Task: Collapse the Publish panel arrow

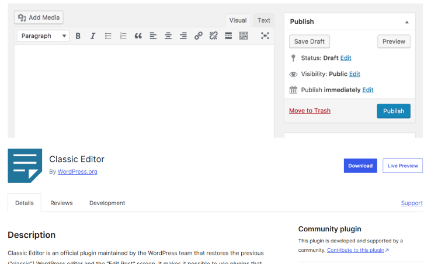Action: click(x=407, y=22)
